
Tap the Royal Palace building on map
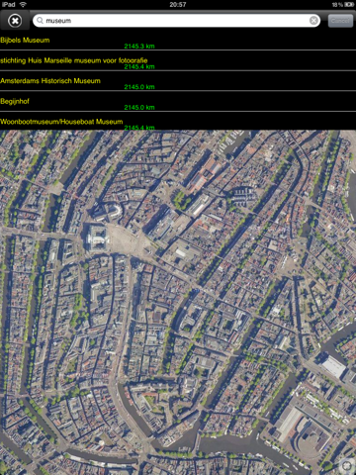(96, 237)
